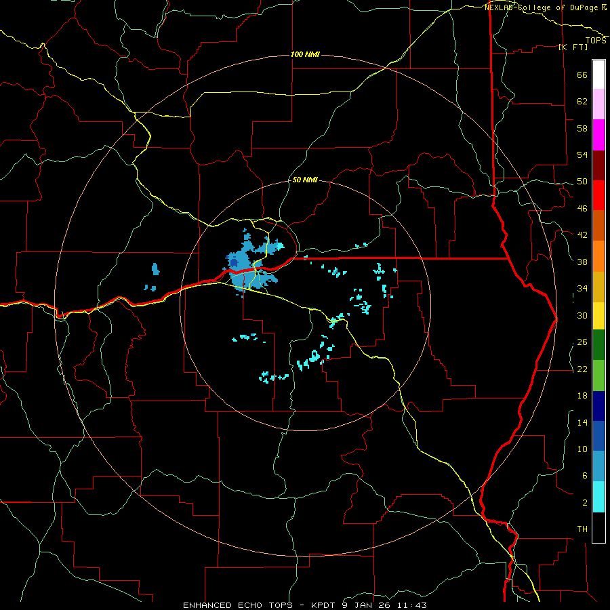Screen dimensions: 610x610
Task: Click the legend value '38'
Action: coord(582,262)
